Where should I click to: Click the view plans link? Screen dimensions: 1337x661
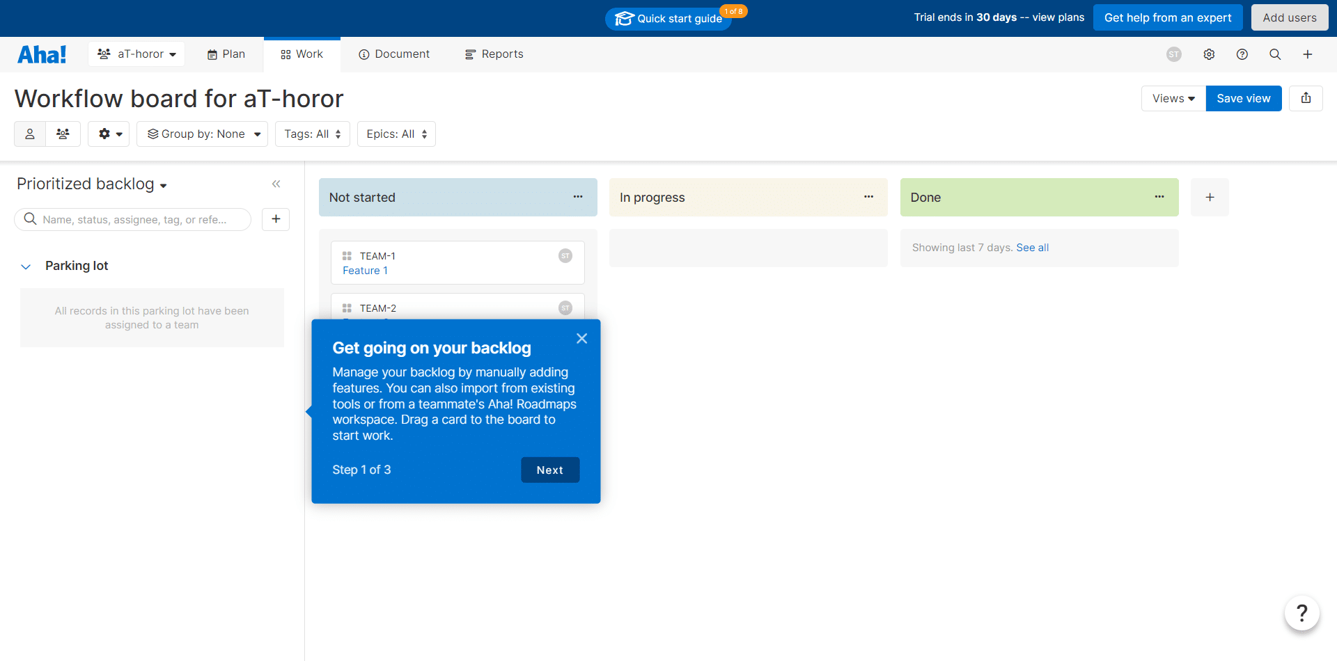1058,17
